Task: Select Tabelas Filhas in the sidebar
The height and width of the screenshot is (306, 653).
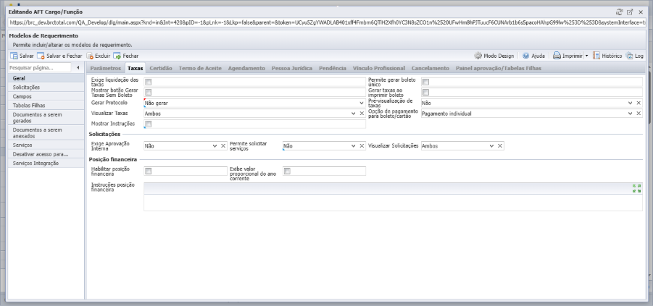Action: pos(46,106)
